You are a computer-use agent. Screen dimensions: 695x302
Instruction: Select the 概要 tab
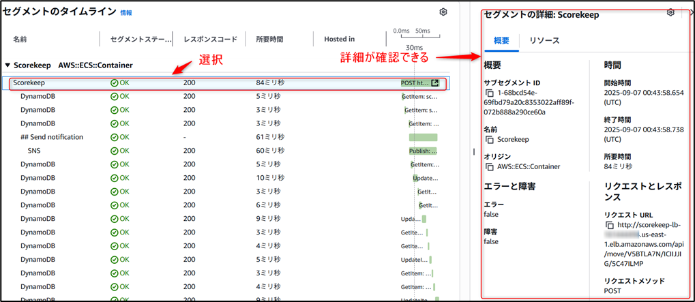(x=501, y=41)
